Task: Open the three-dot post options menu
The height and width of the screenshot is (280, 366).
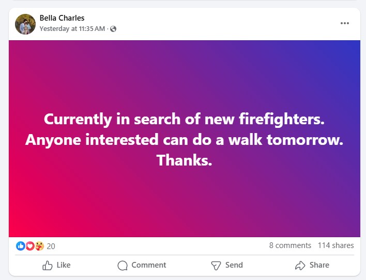Action: click(344, 23)
